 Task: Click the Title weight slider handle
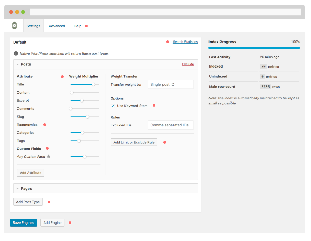click(x=93, y=84)
